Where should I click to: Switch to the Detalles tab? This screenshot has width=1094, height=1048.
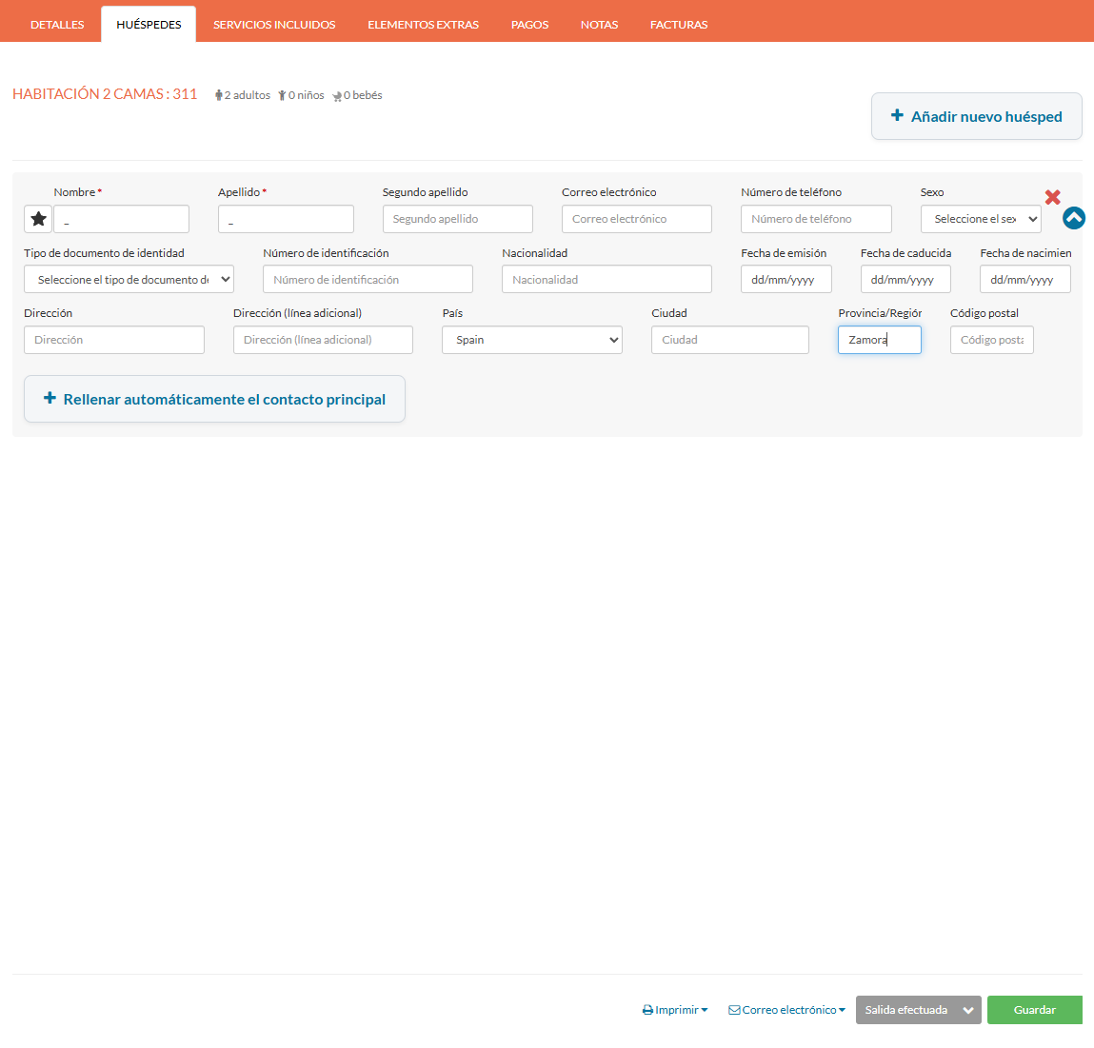pos(57,25)
